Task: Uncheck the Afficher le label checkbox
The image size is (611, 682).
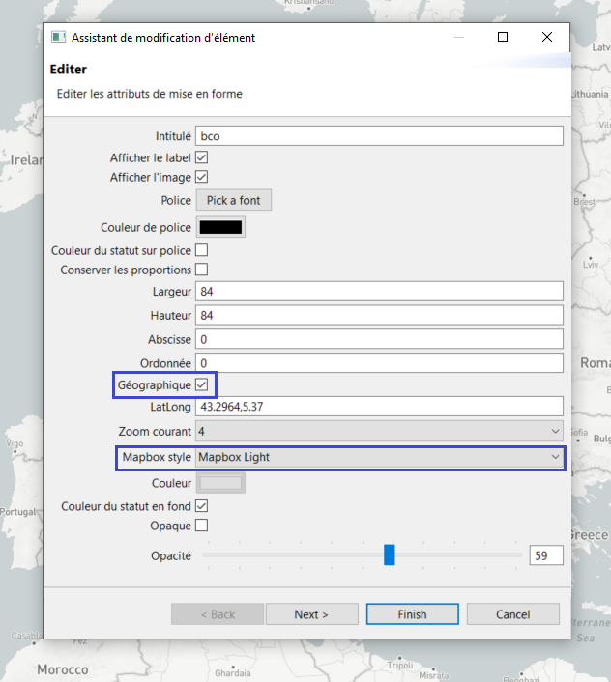Action: pyautogui.click(x=202, y=156)
